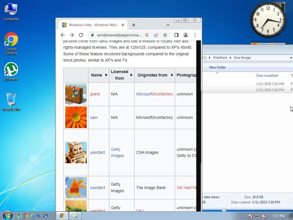This screenshot has width=293, height=220.
Task: Bookmark this page with the star icon
Action: pyautogui.click(x=165, y=35)
